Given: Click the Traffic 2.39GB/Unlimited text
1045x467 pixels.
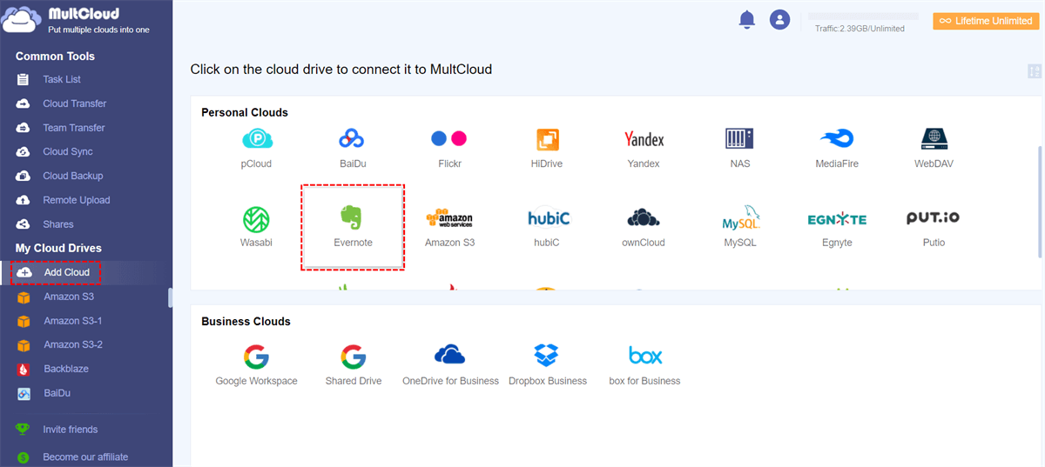Looking at the screenshot, I should pos(860,29).
